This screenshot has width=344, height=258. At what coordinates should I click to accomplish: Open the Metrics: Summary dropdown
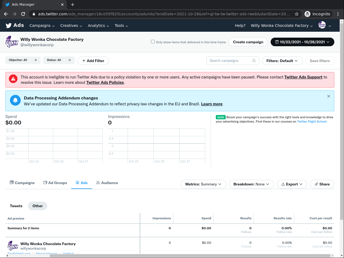click(203, 184)
